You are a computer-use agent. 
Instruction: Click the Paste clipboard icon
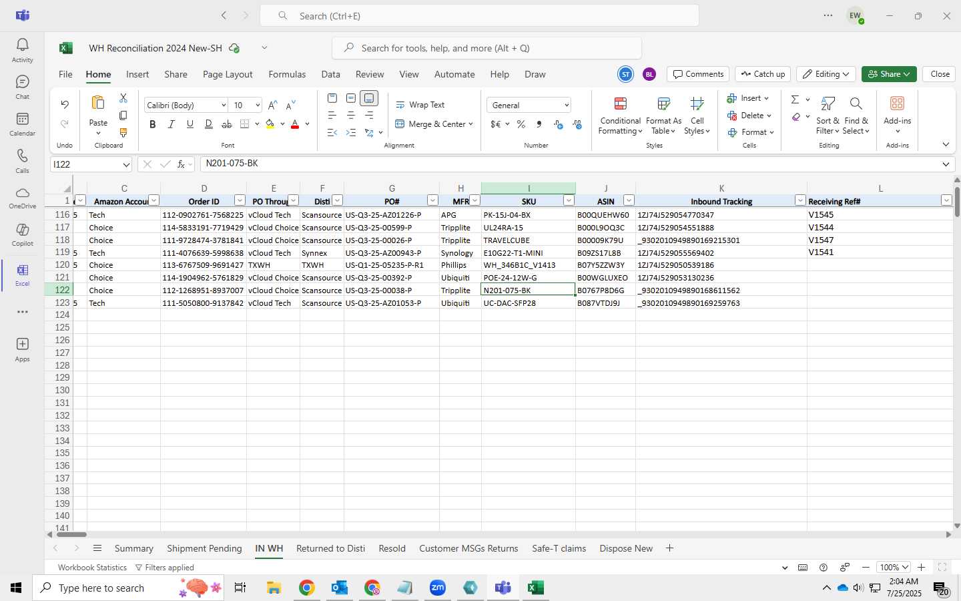click(x=98, y=103)
